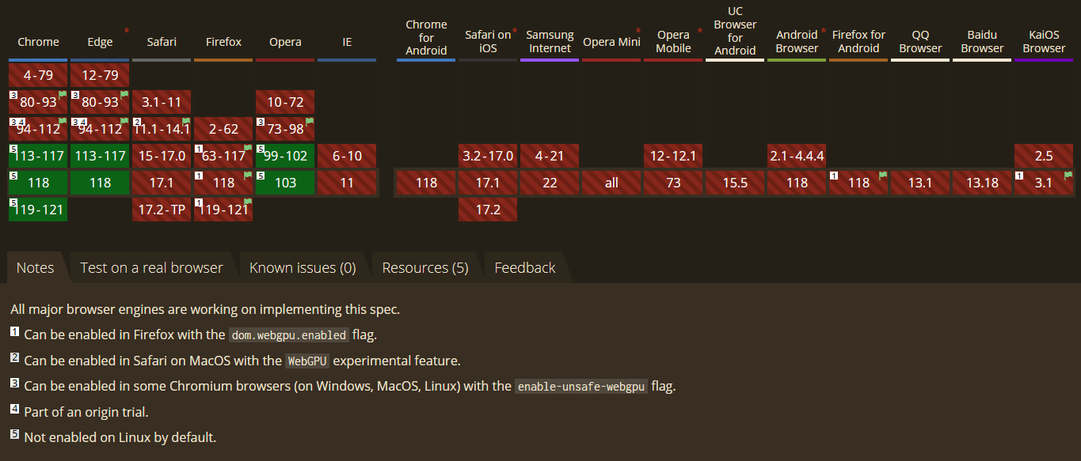Screen dimensions: 1081x461
Task: Click the Opera Mini column header
Action: 611,42
